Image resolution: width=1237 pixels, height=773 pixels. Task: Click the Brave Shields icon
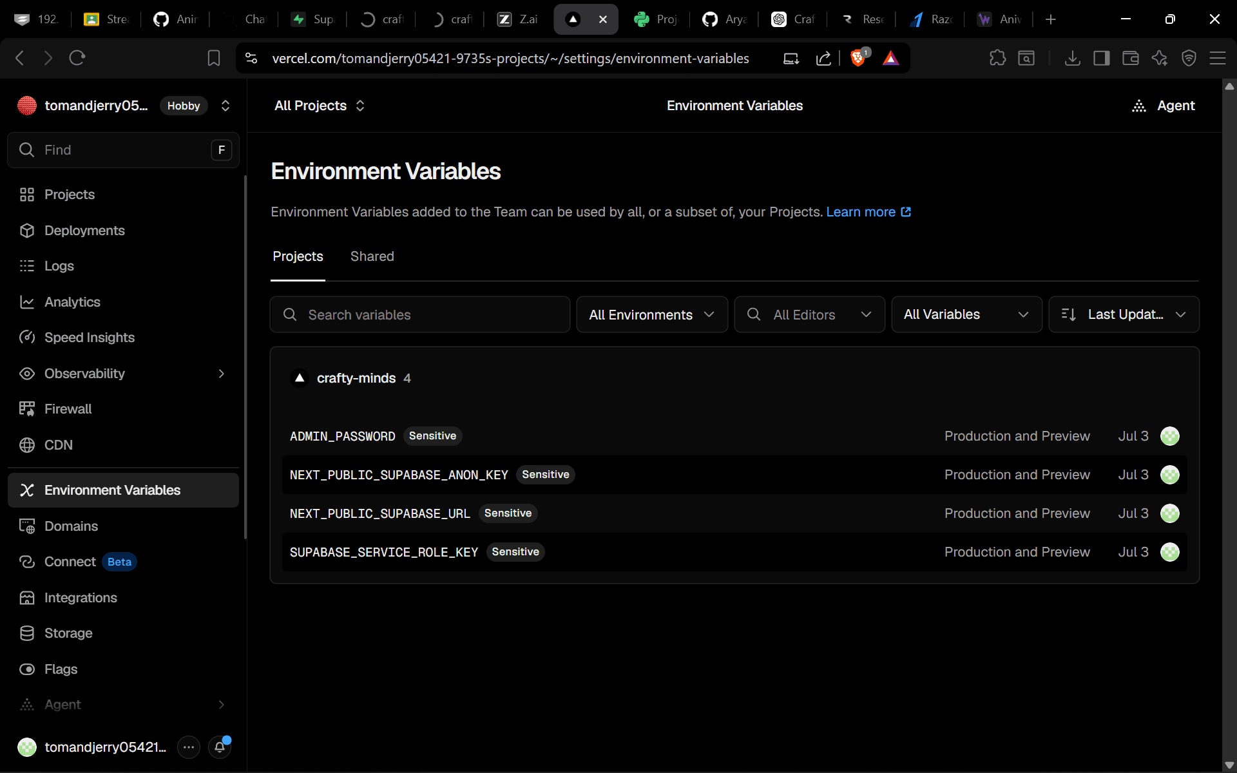tap(858, 58)
